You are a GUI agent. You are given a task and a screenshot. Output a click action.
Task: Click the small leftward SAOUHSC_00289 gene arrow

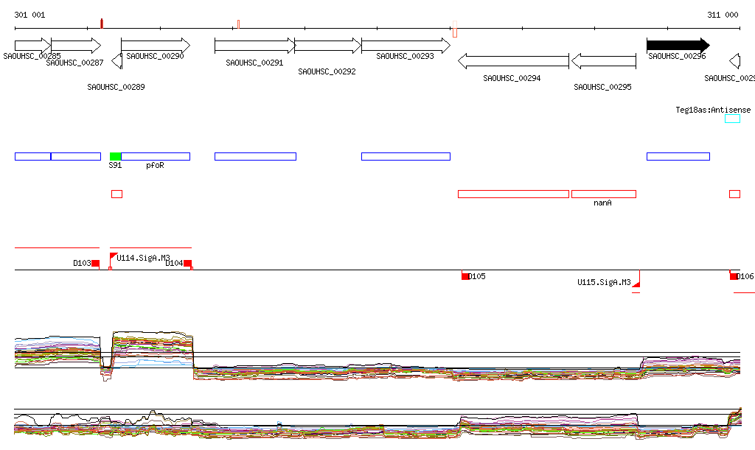(x=116, y=61)
